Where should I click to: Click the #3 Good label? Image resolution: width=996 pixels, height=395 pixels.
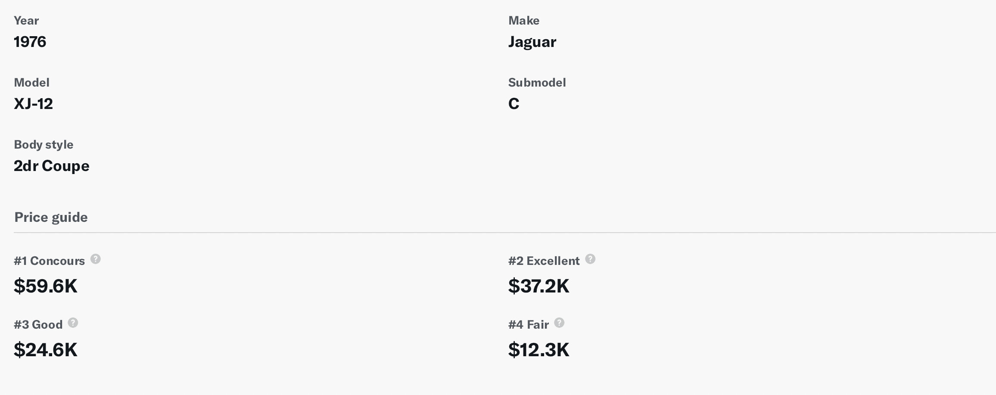pos(38,325)
